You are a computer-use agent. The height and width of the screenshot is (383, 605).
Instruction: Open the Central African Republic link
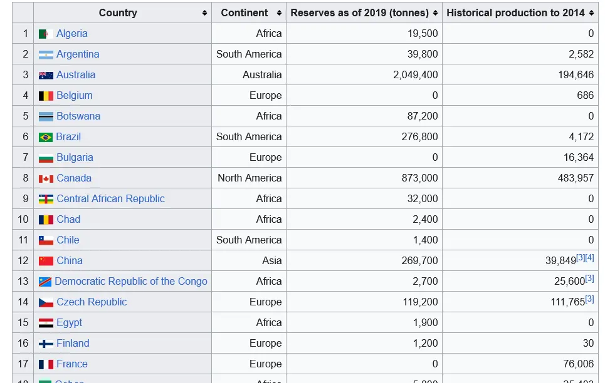point(110,198)
